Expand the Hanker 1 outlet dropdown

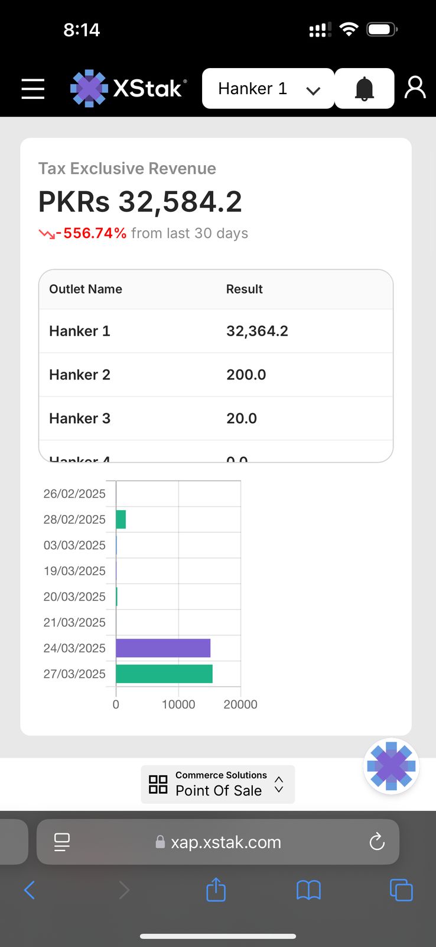(x=268, y=89)
